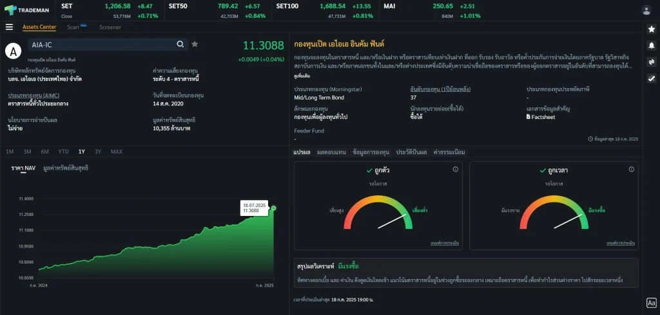This screenshot has width=660, height=315.
Task: Click the round A fund avatar
Action: point(14,51)
